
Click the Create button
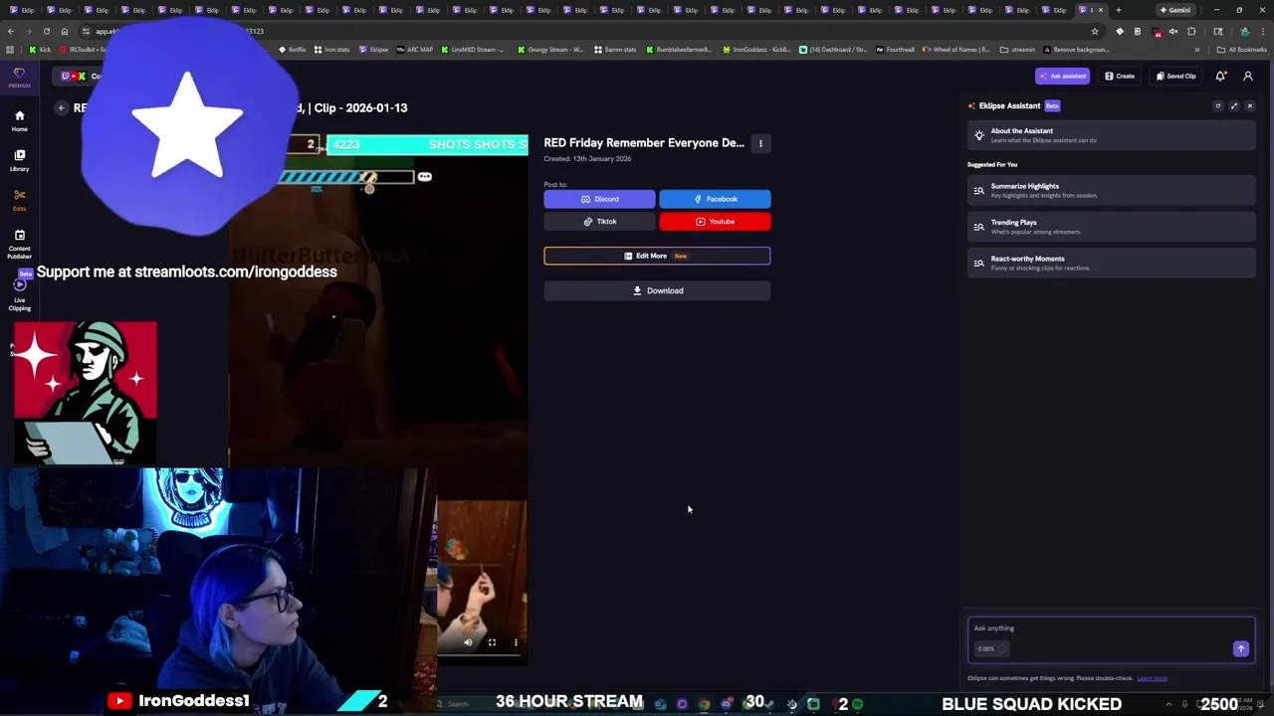tap(1120, 76)
